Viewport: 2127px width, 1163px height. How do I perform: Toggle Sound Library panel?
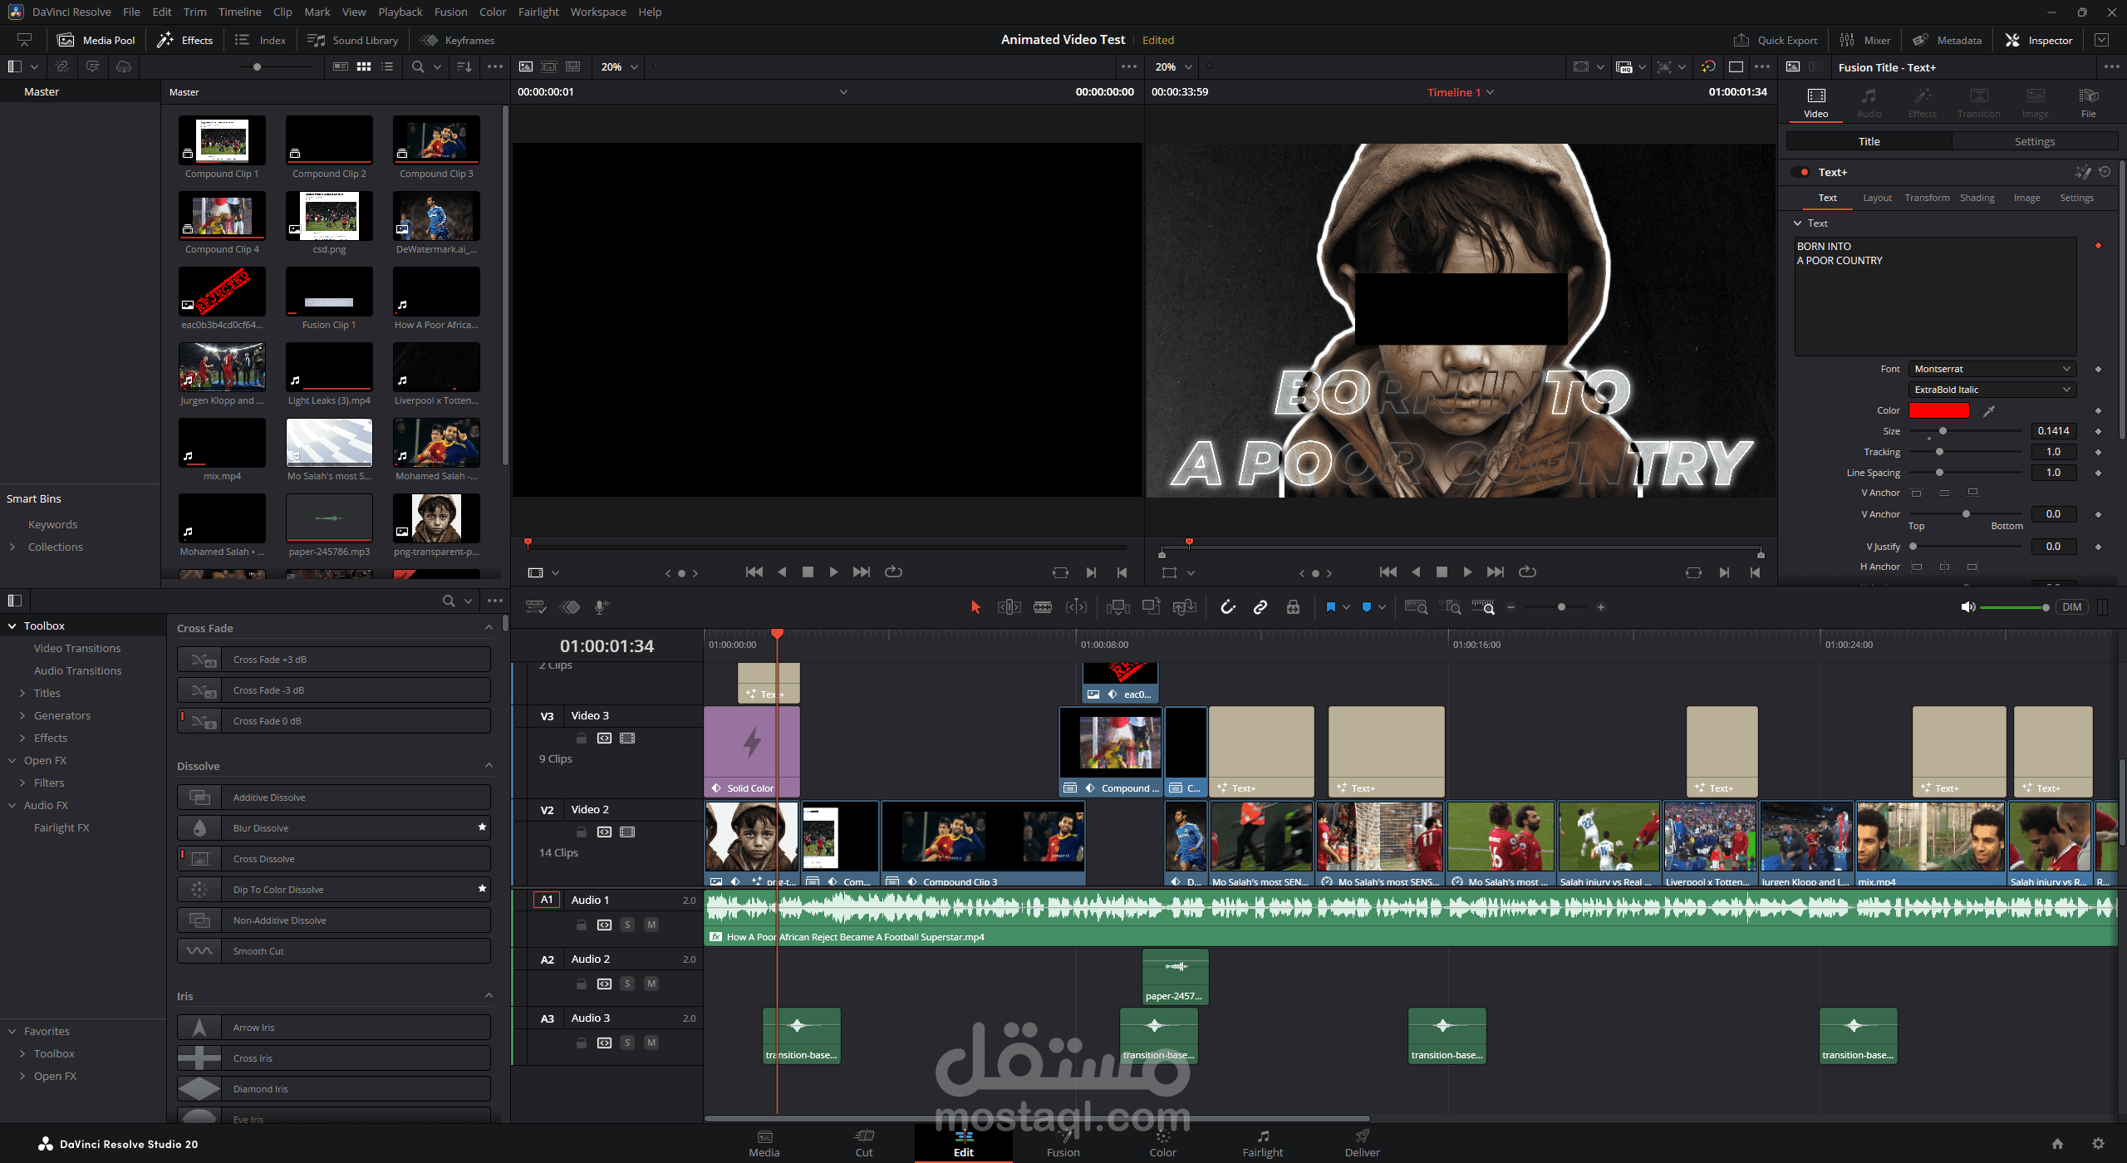click(x=353, y=40)
